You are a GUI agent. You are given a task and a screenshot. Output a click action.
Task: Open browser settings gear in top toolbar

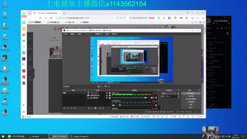pos(192,18)
